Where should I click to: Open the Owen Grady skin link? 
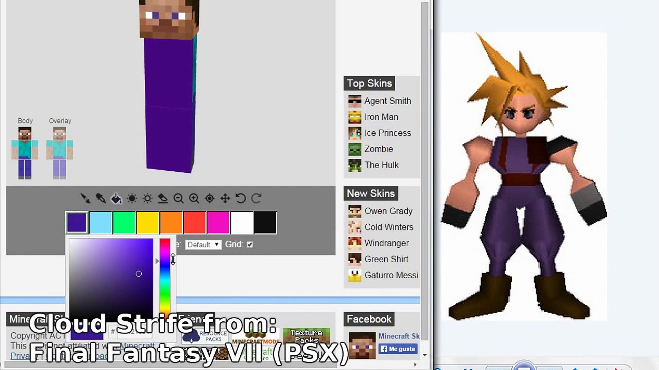click(x=388, y=211)
